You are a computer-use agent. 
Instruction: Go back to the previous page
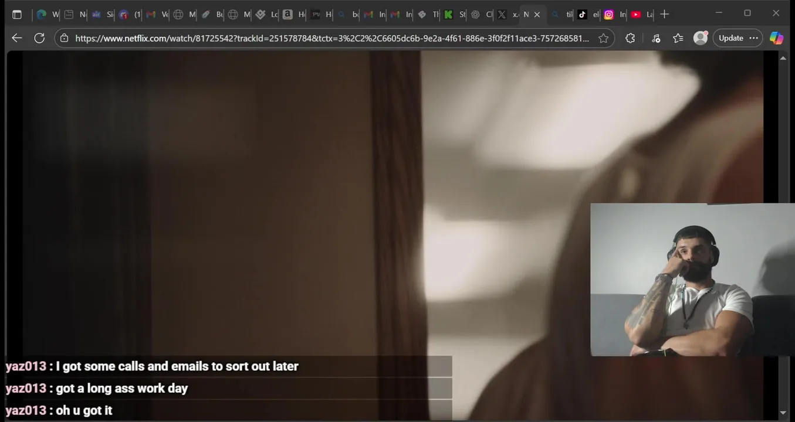17,38
